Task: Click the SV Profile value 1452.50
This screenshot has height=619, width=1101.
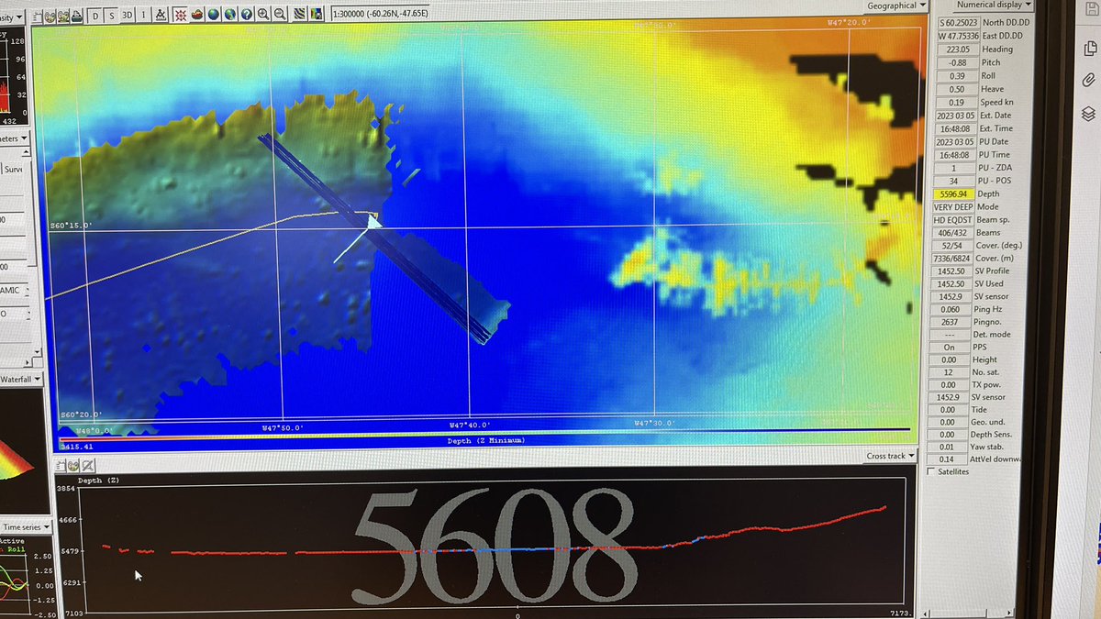Action: (x=952, y=271)
